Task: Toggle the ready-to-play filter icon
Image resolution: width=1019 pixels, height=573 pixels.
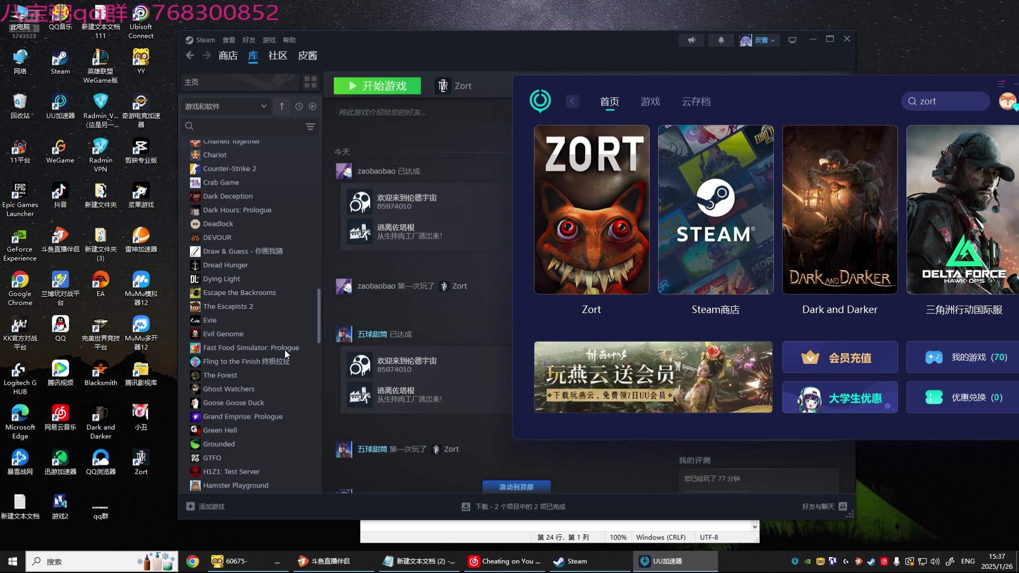Action: [313, 107]
